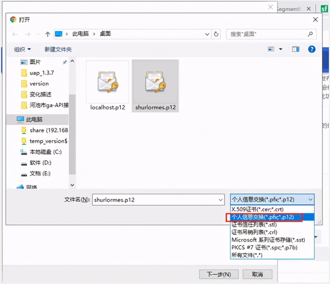Choose PKCS #7 证书(*.spc;*.p7b) type
Image resolution: width=330 pixels, height=284 pixels.
(272, 247)
